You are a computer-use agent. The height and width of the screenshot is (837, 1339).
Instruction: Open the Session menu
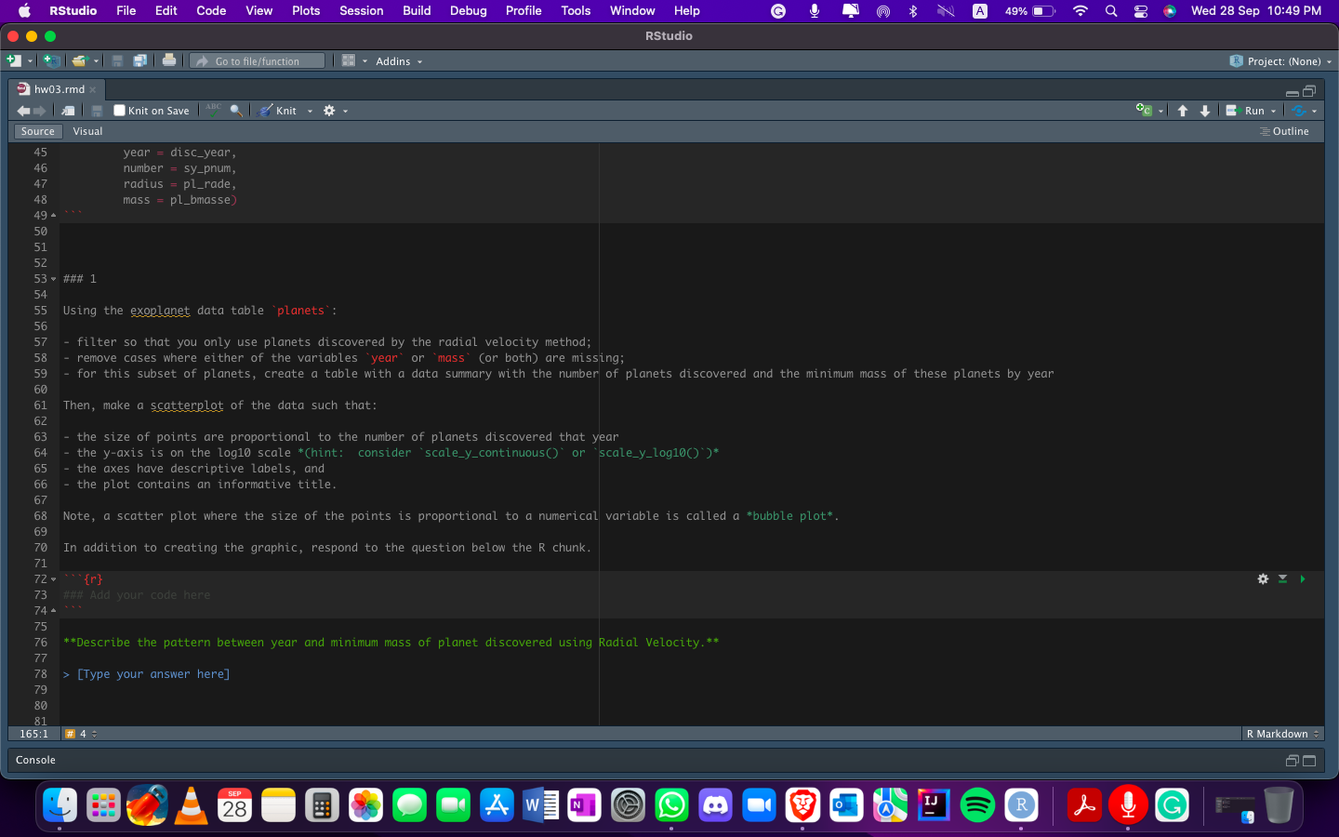coord(362,10)
